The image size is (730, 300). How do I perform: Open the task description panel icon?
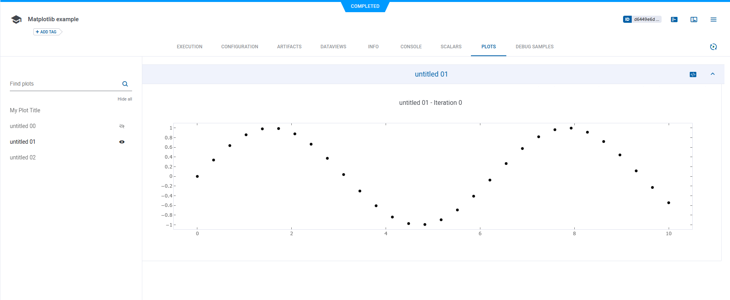674,19
